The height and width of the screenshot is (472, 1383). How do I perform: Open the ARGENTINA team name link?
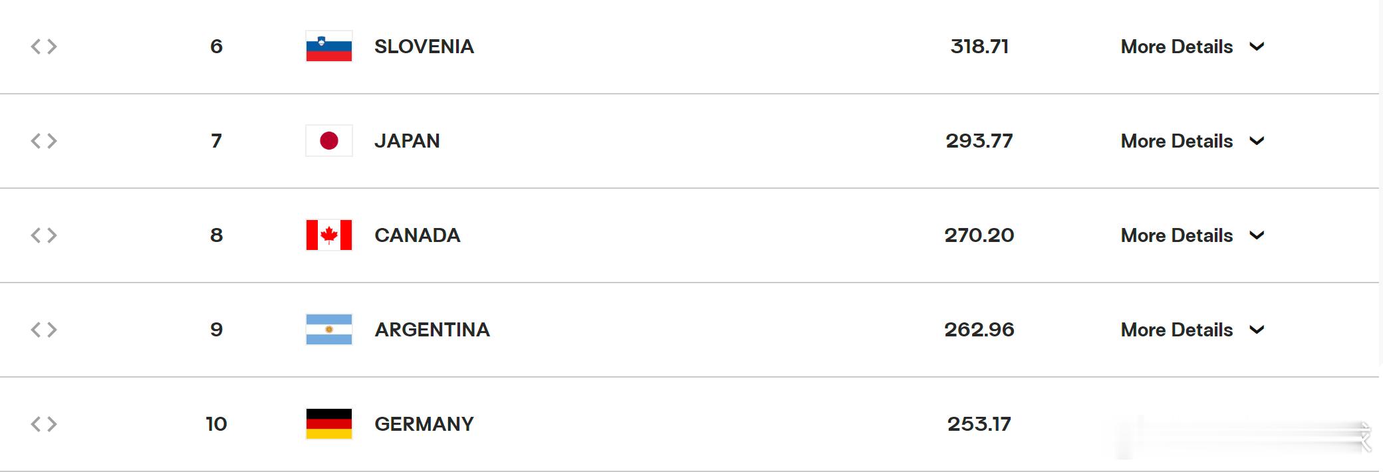click(x=432, y=330)
